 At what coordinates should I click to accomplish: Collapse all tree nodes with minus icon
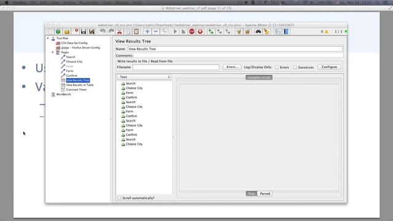(155, 31)
